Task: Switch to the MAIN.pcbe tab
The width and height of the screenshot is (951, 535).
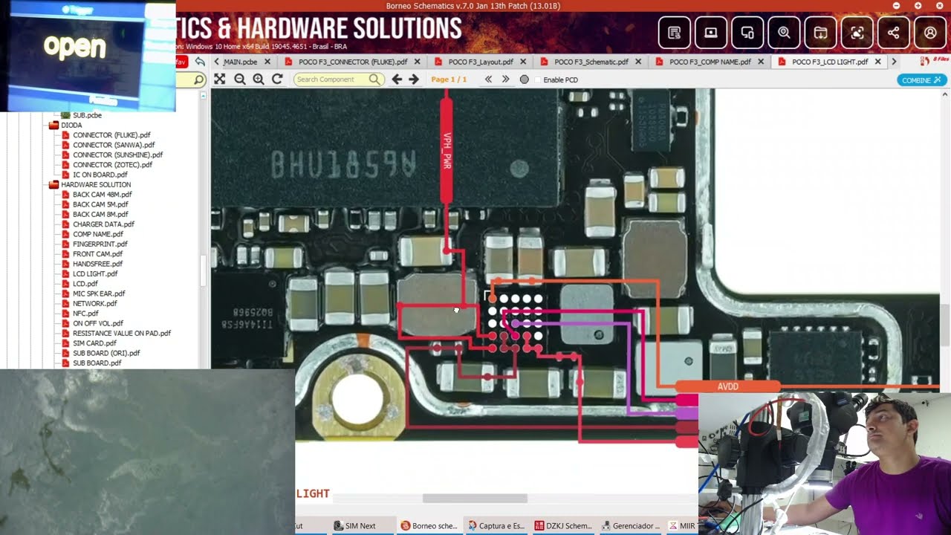Action: [240, 62]
